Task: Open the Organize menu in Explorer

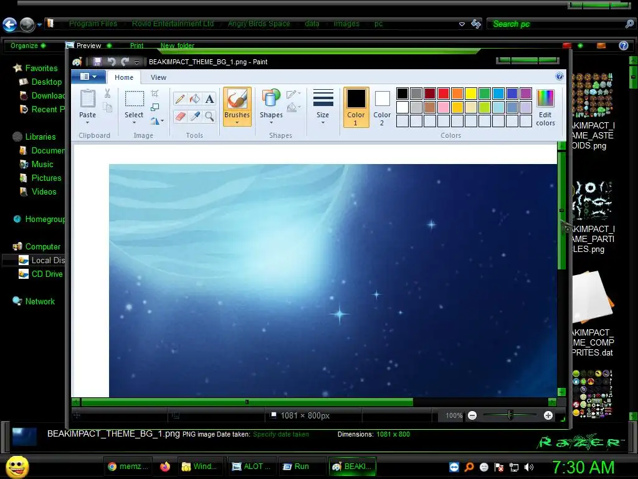Action: (x=27, y=45)
